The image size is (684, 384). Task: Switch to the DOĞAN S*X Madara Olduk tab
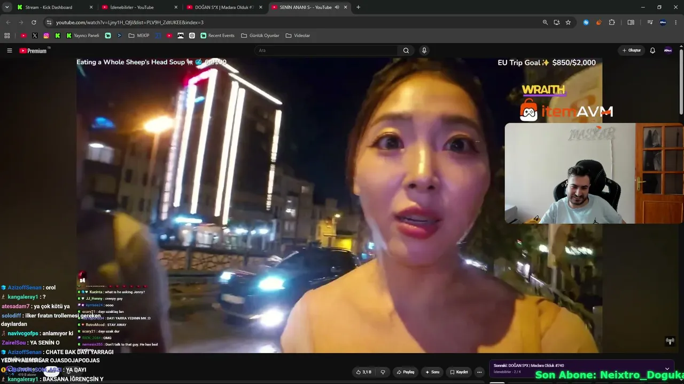pyautogui.click(x=224, y=7)
